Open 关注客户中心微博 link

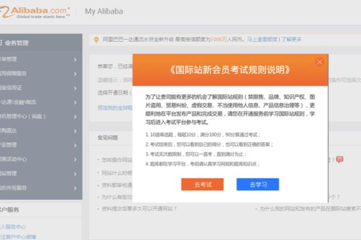click(x=17, y=237)
